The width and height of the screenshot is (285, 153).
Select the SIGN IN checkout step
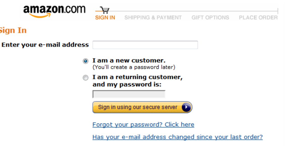[x=105, y=18]
